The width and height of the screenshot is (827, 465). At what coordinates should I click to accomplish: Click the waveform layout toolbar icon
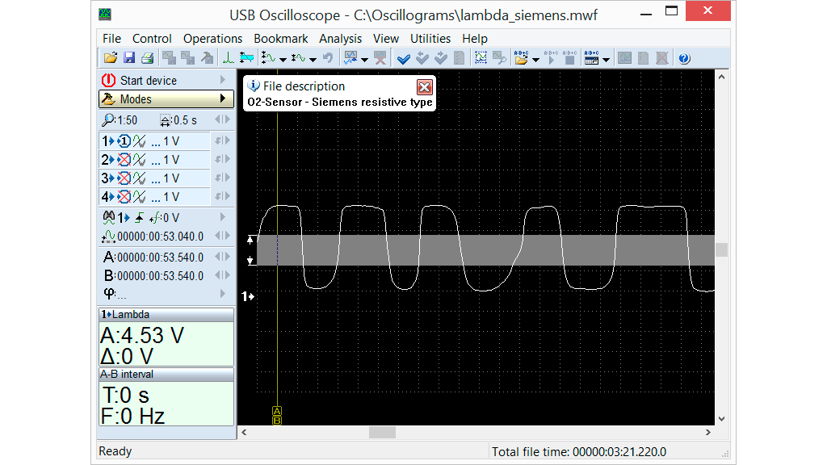pyautogui.click(x=351, y=58)
